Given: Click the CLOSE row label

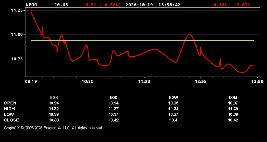Looking at the screenshot, I should tap(11, 120).
